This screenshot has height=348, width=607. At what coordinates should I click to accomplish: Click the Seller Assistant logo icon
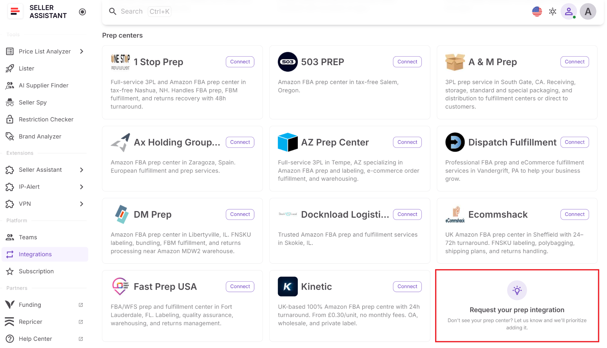tap(15, 12)
